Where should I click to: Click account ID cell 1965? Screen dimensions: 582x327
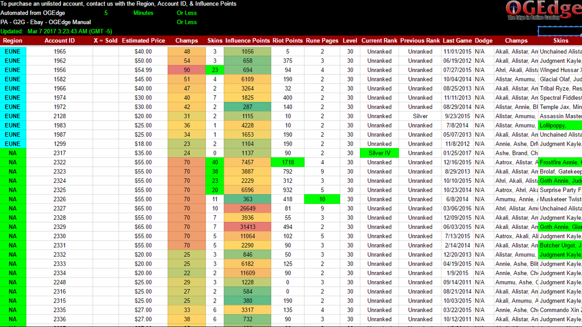pyautogui.click(x=59, y=51)
